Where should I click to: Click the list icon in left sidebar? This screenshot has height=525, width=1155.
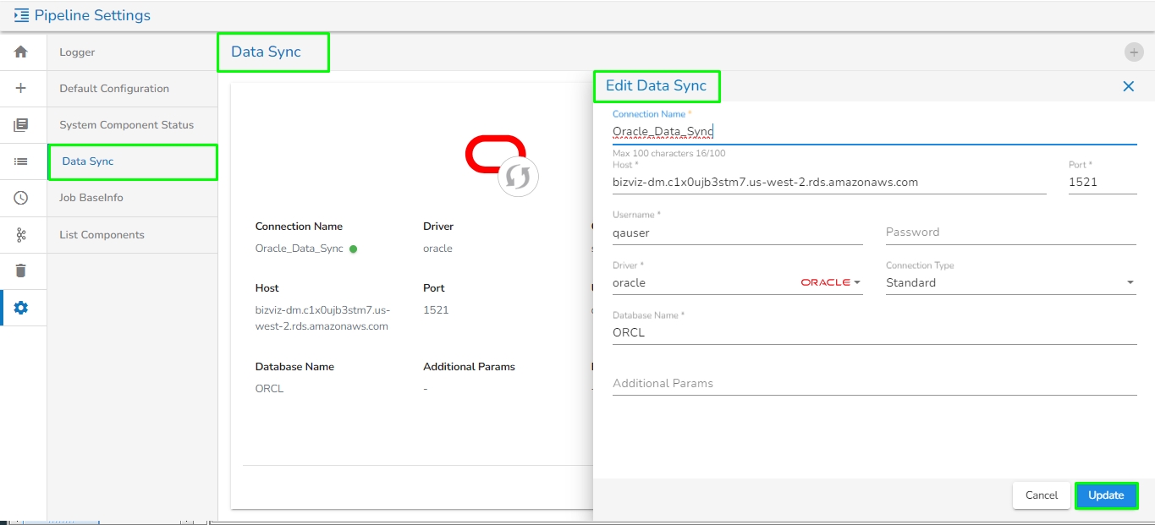pyautogui.click(x=21, y=161)
